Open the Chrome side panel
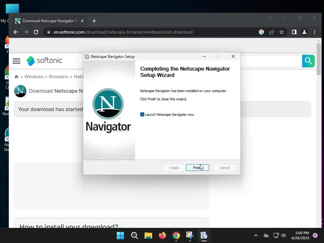This screenshot has height=243, width=324. coord(294,32)
